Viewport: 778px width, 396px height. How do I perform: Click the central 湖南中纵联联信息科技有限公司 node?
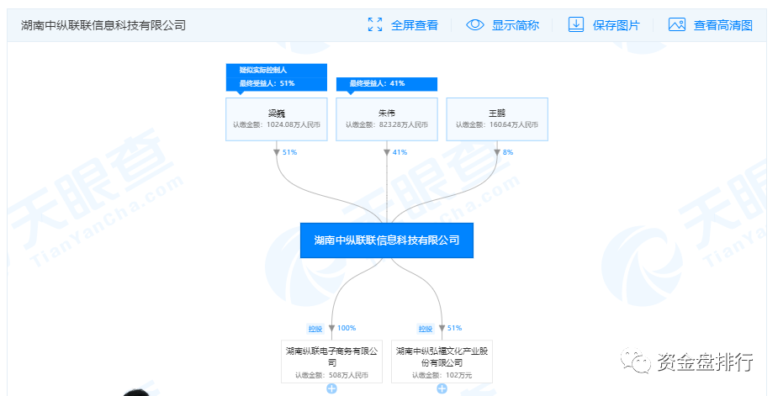[x=387, y=240]
